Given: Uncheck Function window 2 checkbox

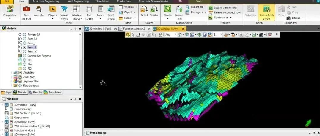Looking at the screenshot, I should pos(11,130).
